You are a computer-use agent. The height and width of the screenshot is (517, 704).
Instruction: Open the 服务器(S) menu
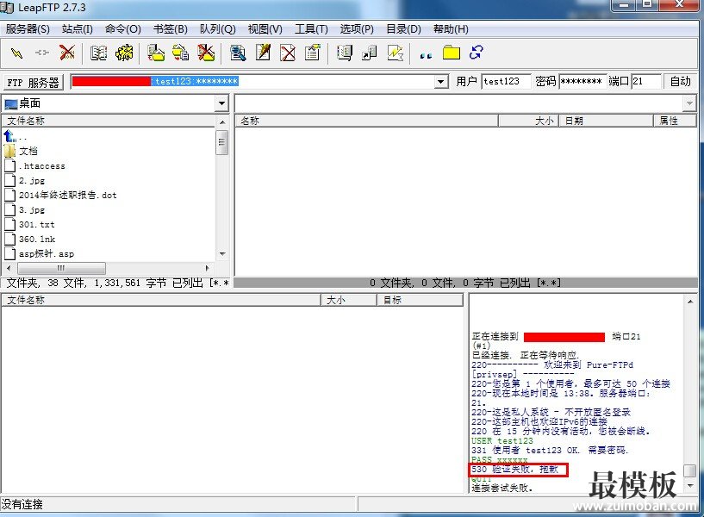pyautogui.click(x=28, y=29)
